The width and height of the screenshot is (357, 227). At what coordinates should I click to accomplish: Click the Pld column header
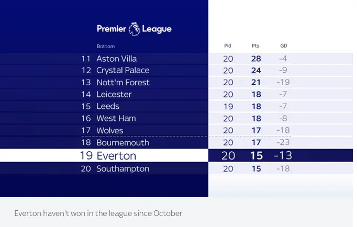coord(228,46)
